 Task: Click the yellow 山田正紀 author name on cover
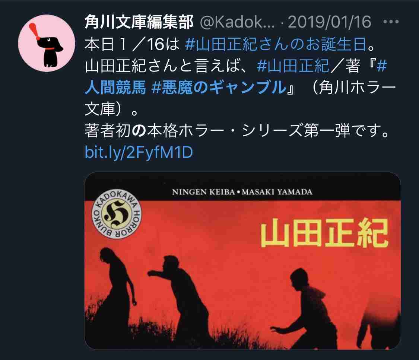click(324, 232)
